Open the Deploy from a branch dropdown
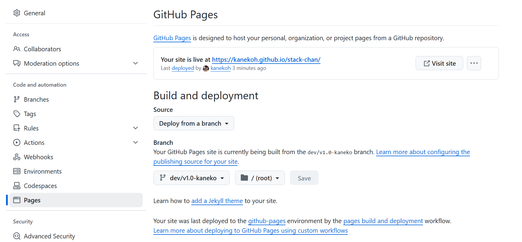 pyautogui.click(x=194, y=123)
